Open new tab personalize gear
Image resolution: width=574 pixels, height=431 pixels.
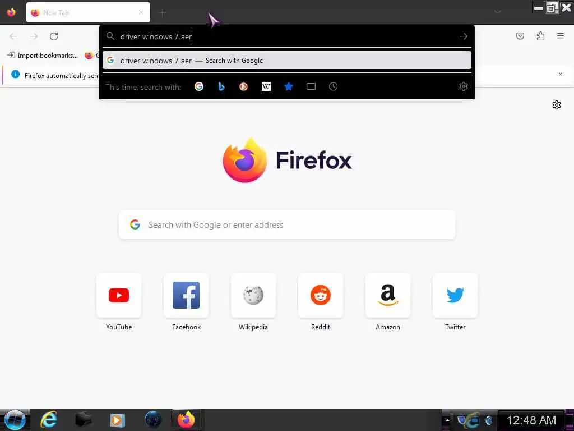pos(557,105)
